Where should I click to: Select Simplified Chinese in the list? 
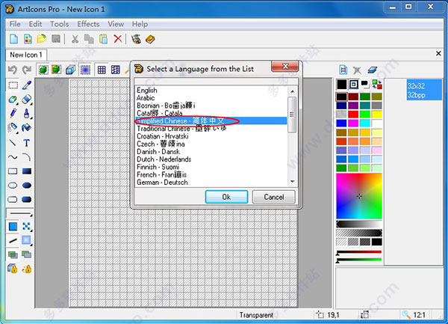click(x=211, y=120)
